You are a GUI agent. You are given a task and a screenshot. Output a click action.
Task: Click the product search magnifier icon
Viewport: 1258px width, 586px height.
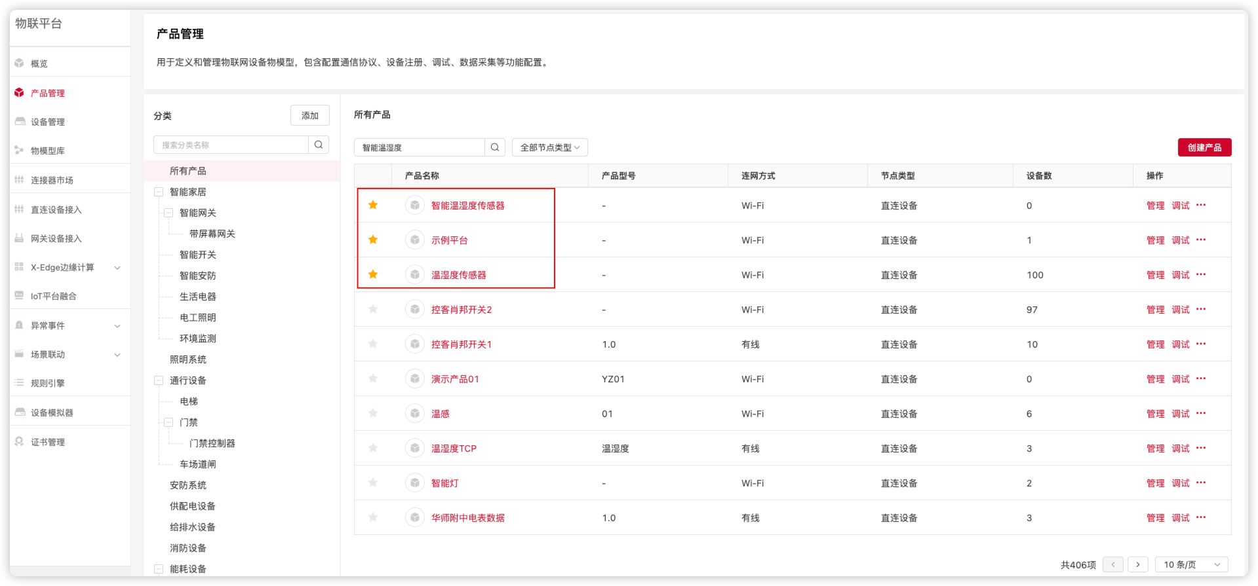(495, 147)
